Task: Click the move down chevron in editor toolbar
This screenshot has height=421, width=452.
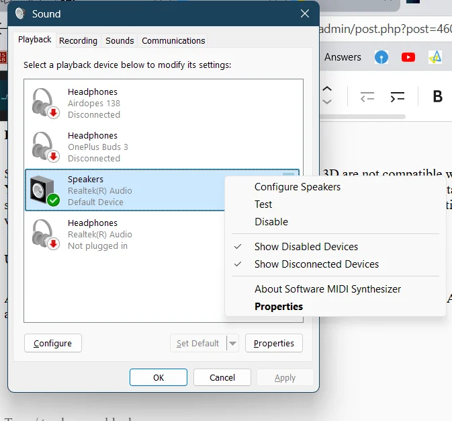Action: (x=327, y=102)
